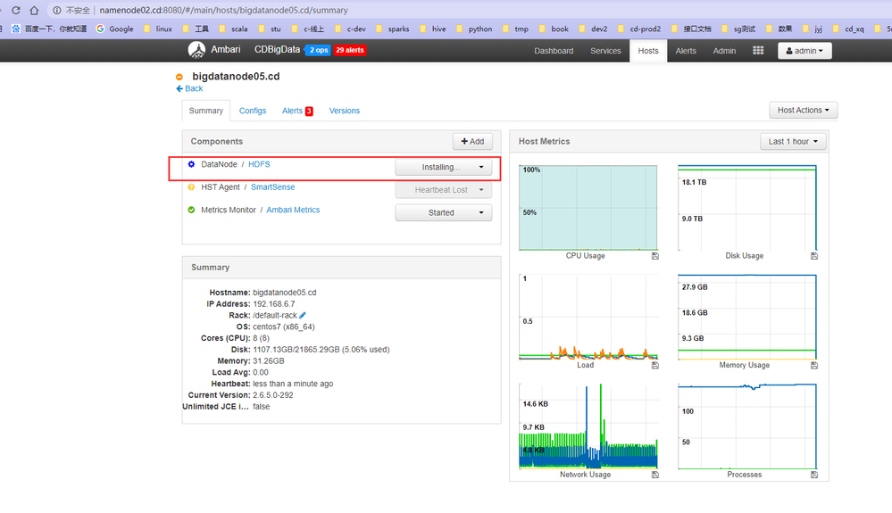Open the Memory Usage chart thumbnail
This screenshot has height=513, width=892.
[747, 319]
